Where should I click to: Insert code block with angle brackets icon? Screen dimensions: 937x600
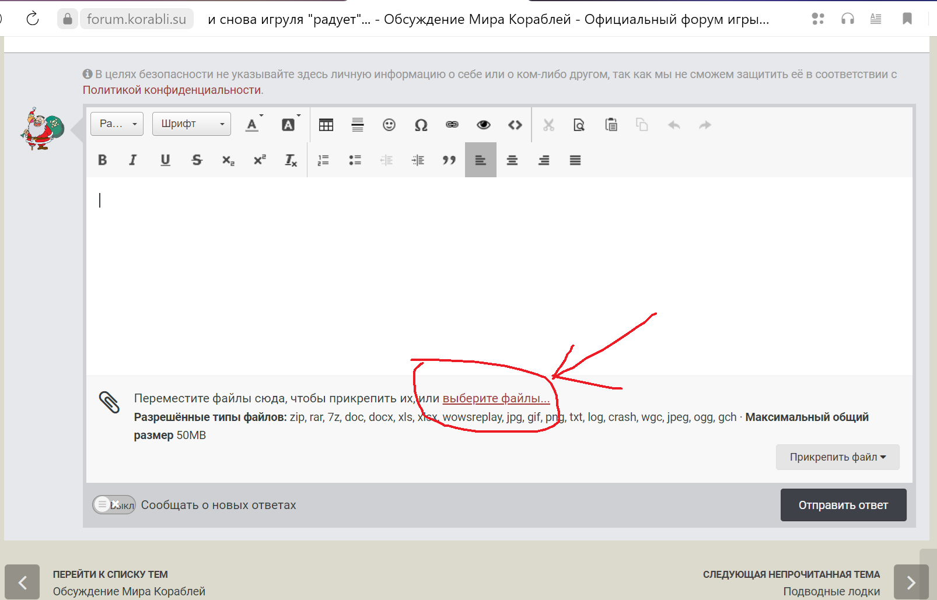(515, 125)
